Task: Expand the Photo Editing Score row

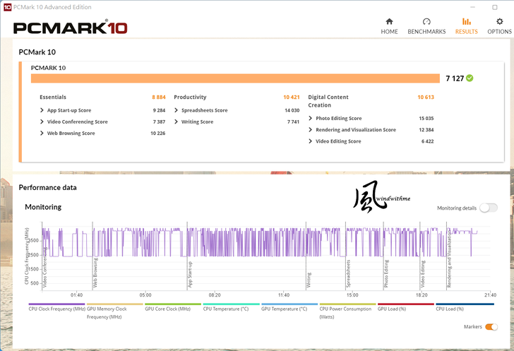Action: (x=311, y=119)
